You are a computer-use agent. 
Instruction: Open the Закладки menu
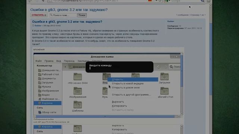(x=83, y=61)
